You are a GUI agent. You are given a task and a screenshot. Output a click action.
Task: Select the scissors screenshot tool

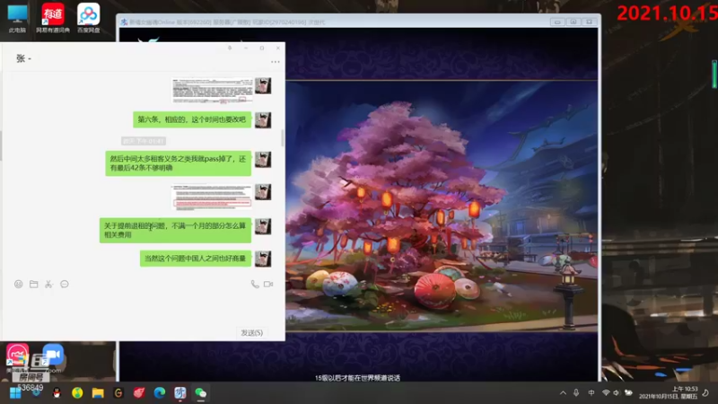pyautogui.click(x=48, y=284)
